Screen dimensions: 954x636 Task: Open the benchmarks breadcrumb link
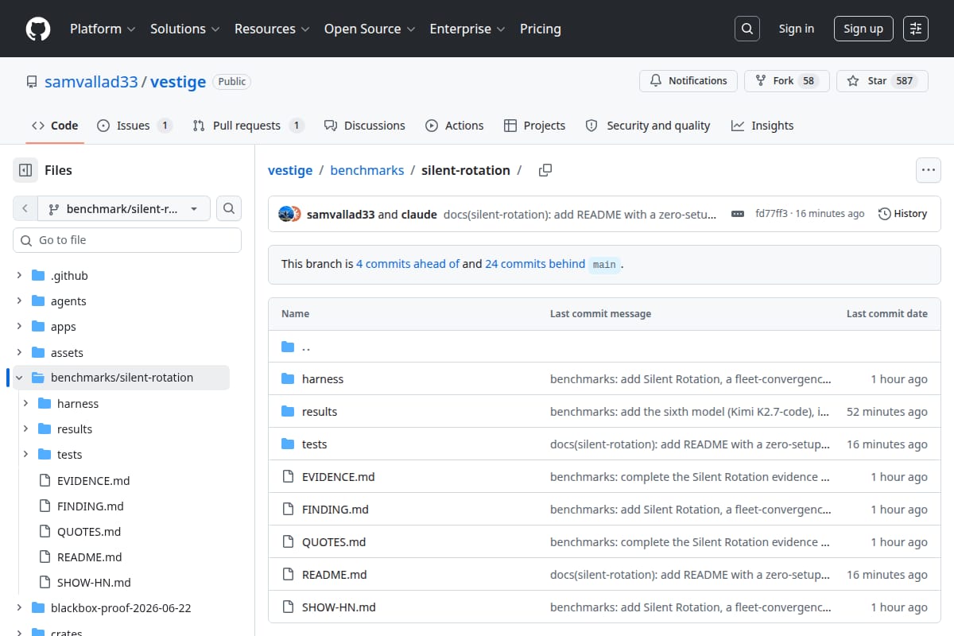pos(367,170)
